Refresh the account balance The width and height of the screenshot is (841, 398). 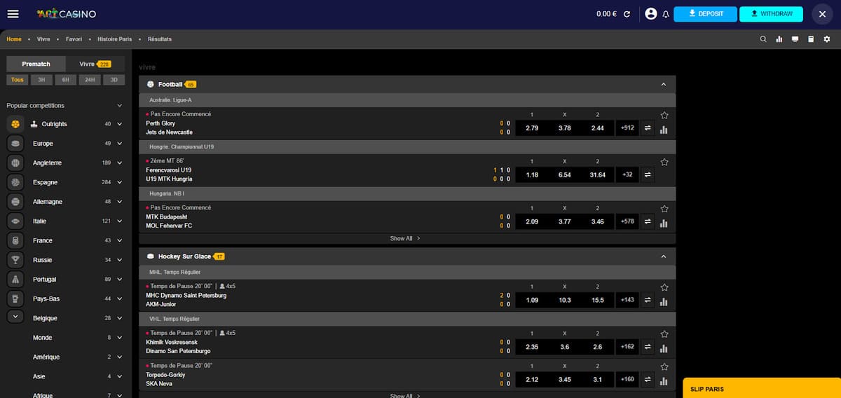(627, 14)
